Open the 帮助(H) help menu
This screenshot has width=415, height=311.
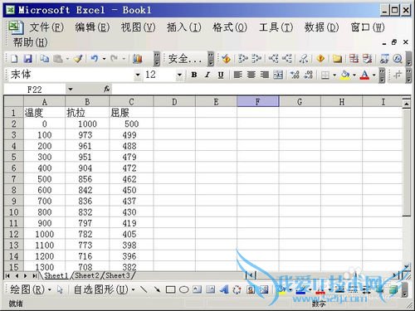click(31, 42)
